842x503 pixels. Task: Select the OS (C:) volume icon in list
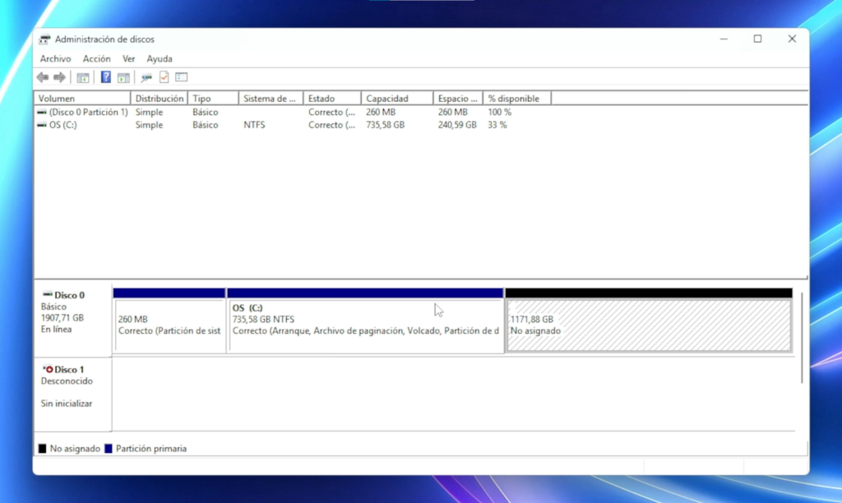point(41,125)
